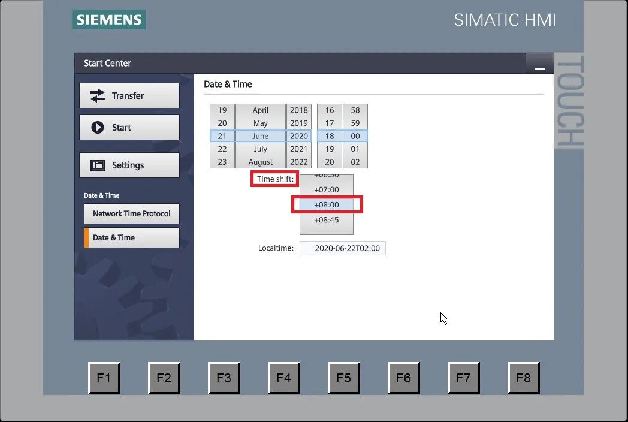Choose May in the month wheel
628x422 pixels.
coord(260,123)
